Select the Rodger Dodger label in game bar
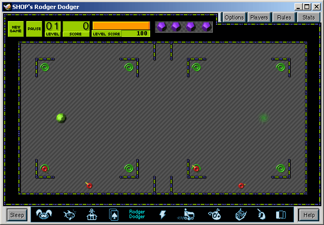 click(x=137, y=214)
